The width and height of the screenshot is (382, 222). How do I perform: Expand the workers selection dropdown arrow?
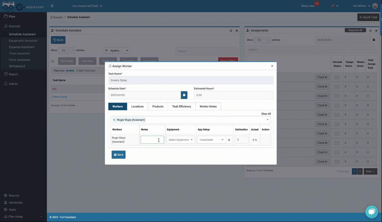pyautogui.click(x=267, y=120)
